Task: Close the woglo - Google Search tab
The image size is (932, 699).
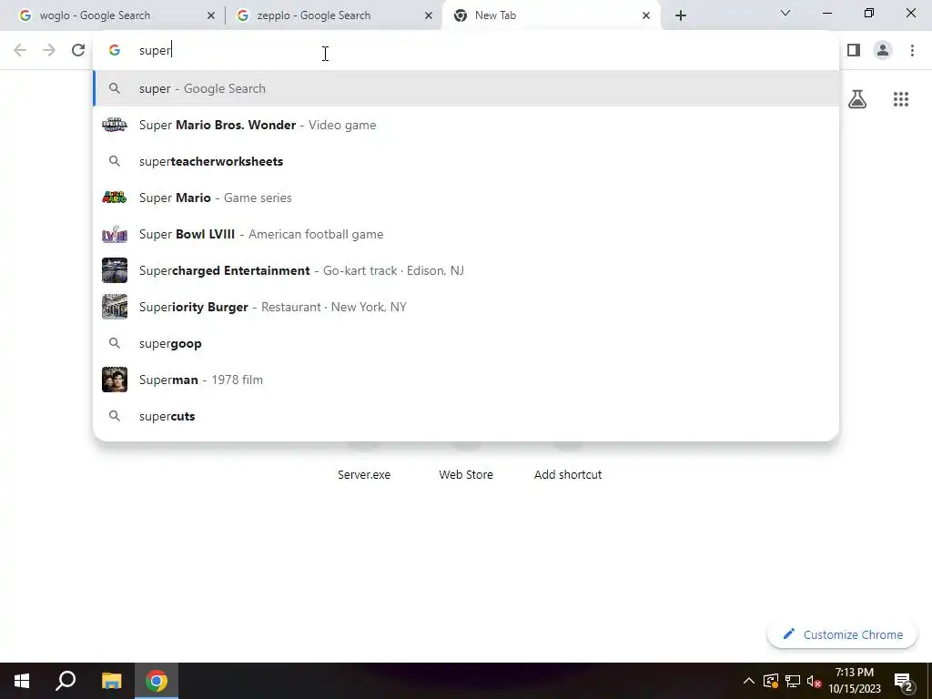Action: click(210, 16)
